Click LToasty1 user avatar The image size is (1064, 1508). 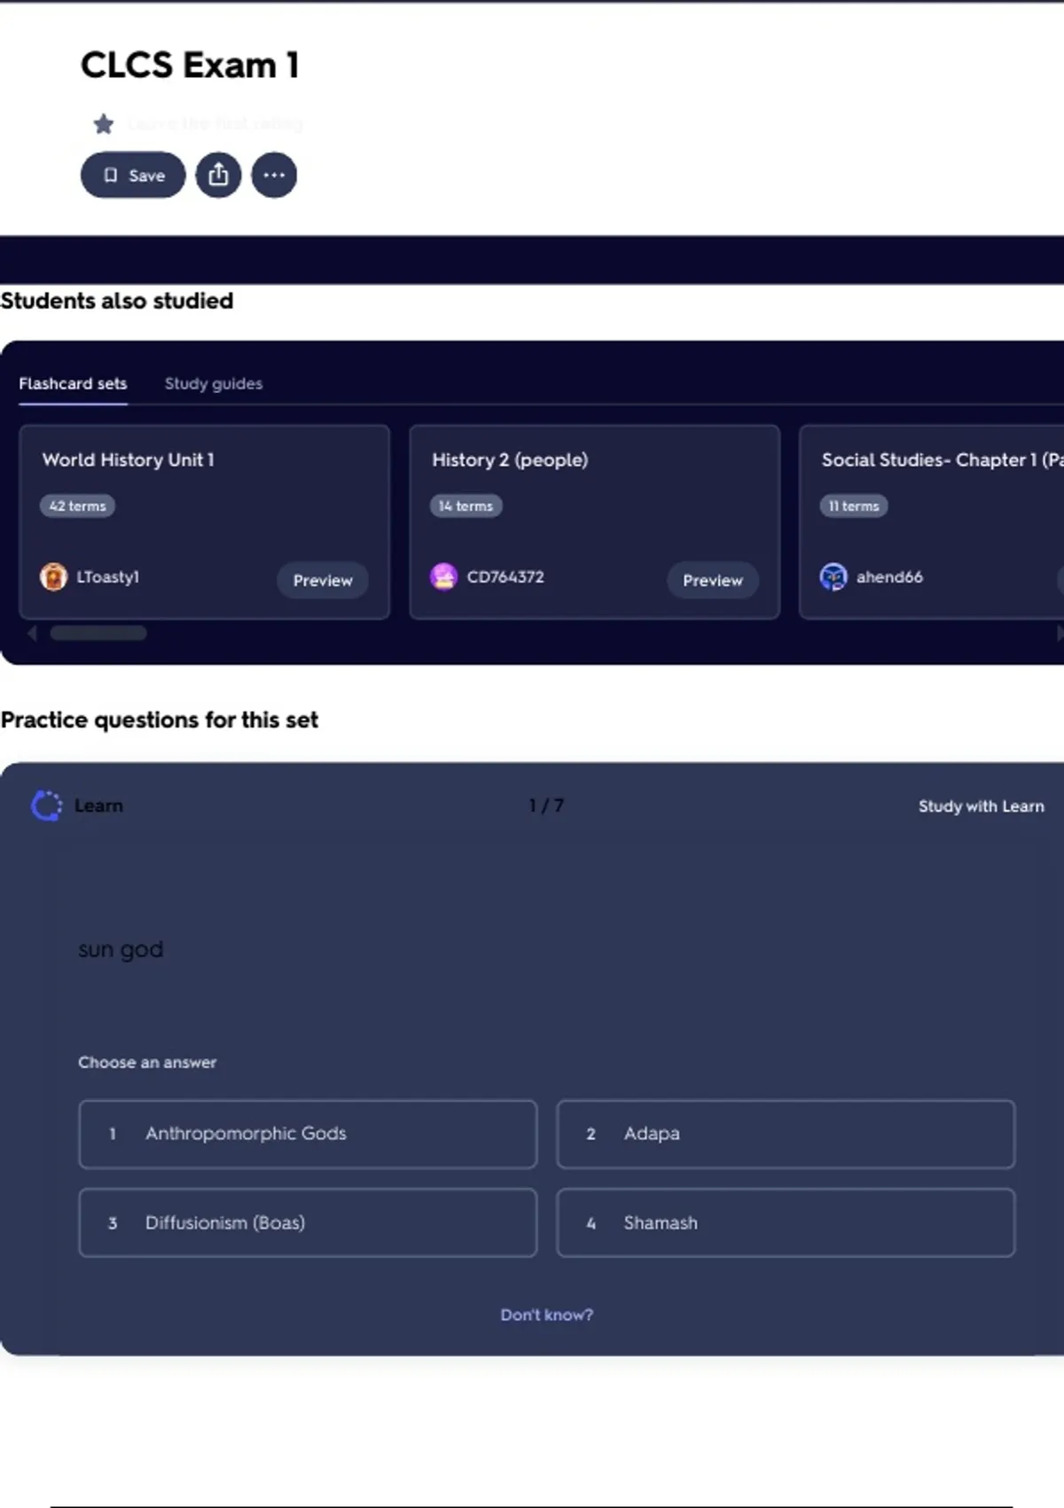53,577
